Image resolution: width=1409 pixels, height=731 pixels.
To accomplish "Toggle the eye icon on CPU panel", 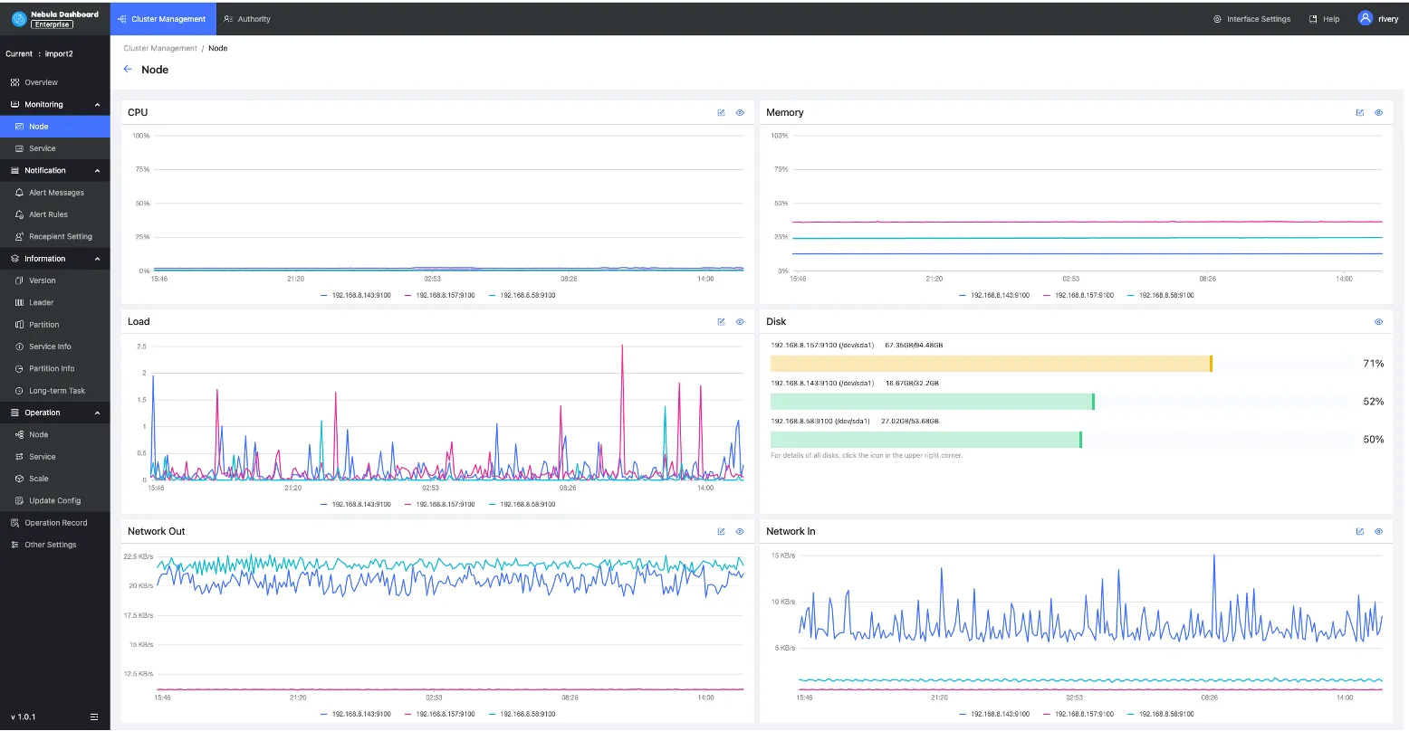I will click(740, 113).
